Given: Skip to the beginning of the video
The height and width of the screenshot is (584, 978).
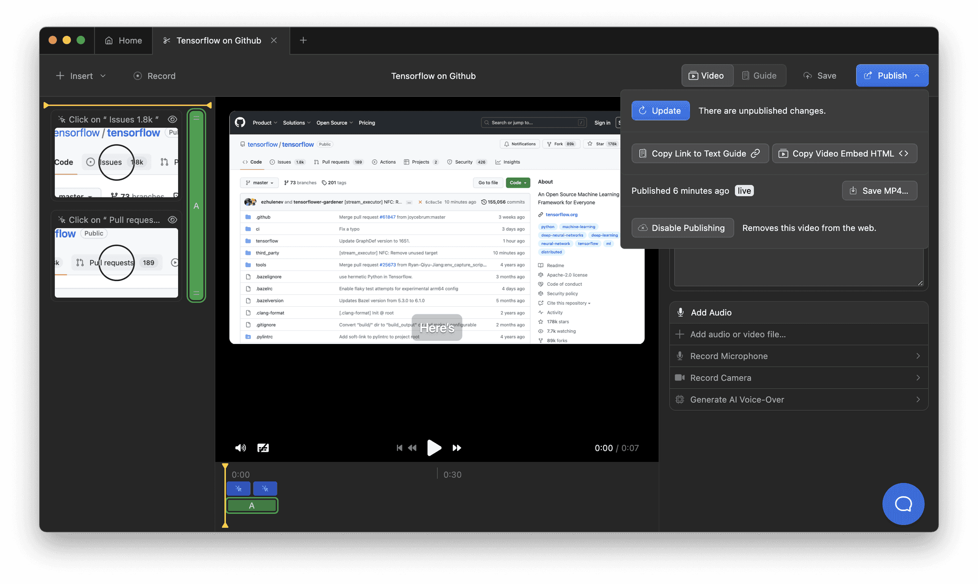Looking at the screenshot, I should [399, 448].
